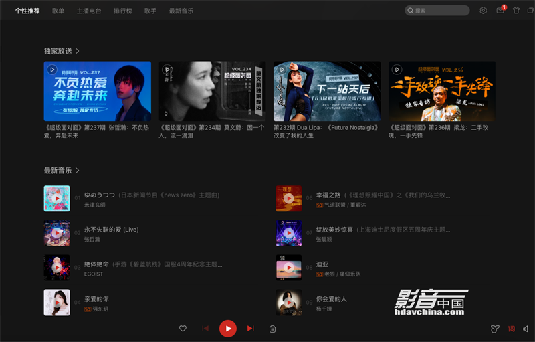Click the 搜索 search field

(437, 11)
